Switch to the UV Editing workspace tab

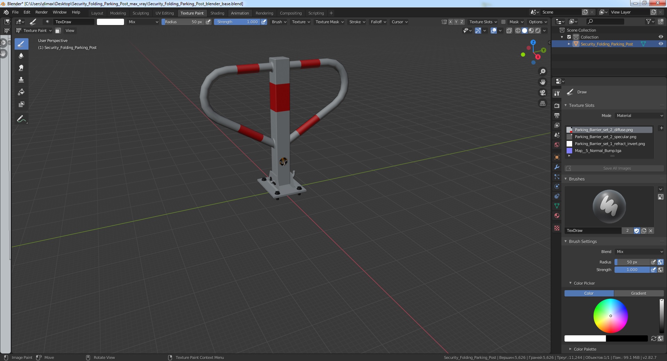point(165,13)
